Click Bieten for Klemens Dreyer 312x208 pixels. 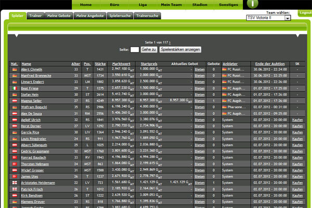(x=200, y=202)
